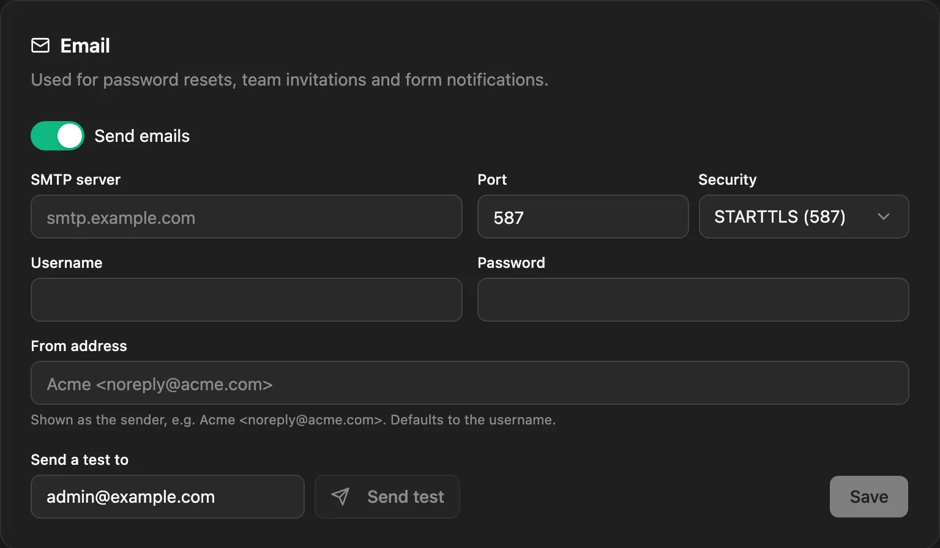Click the "Port" field label
940x548 pixels.
click(492, 180)
